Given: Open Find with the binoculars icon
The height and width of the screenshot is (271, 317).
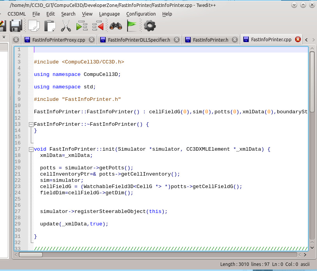Looking at the screenshot, I should (116, 26).
